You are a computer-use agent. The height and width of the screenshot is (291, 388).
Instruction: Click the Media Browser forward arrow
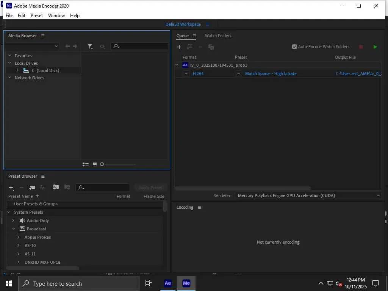75,46
